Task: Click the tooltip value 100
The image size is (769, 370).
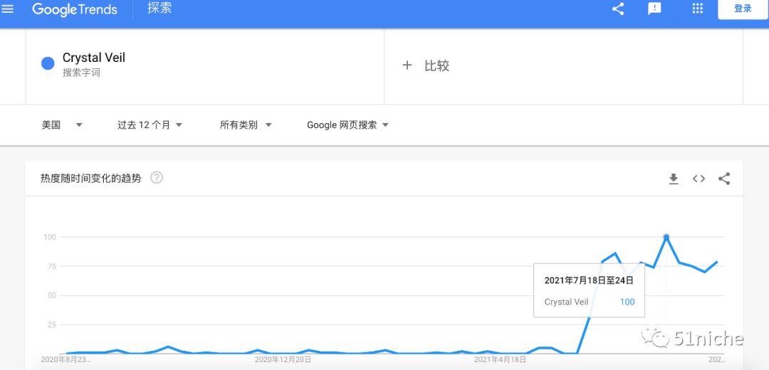Action: tap(627, 302)
